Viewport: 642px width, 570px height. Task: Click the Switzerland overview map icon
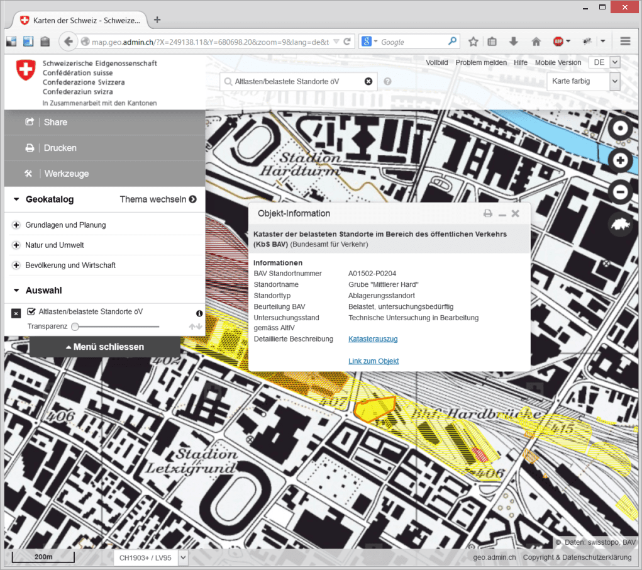[620, 223]
